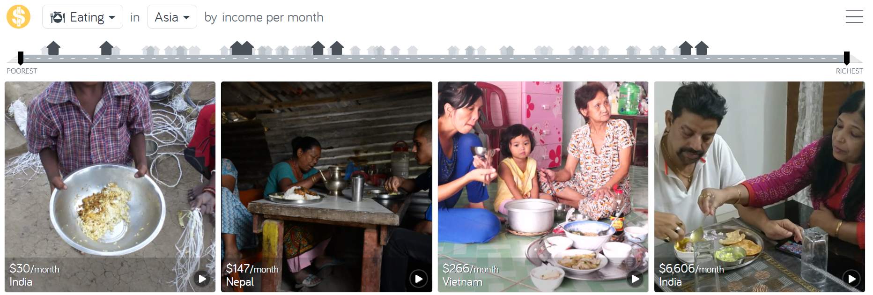
Task: Play the $147/month Nepal video
Action: (418, 279)
